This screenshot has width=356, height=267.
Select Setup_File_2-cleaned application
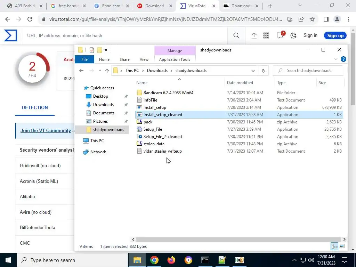163,136
